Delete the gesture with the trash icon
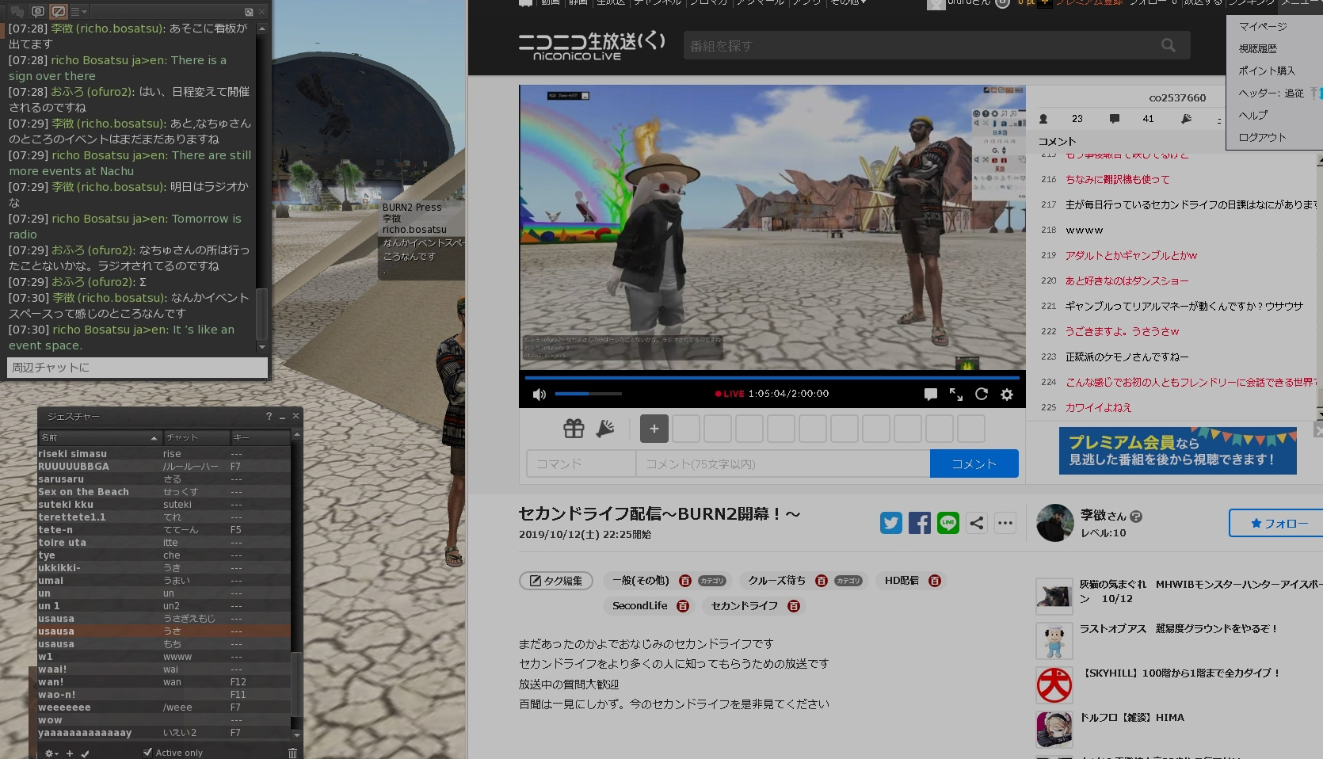1323x759 pixels. pos(292,753)
